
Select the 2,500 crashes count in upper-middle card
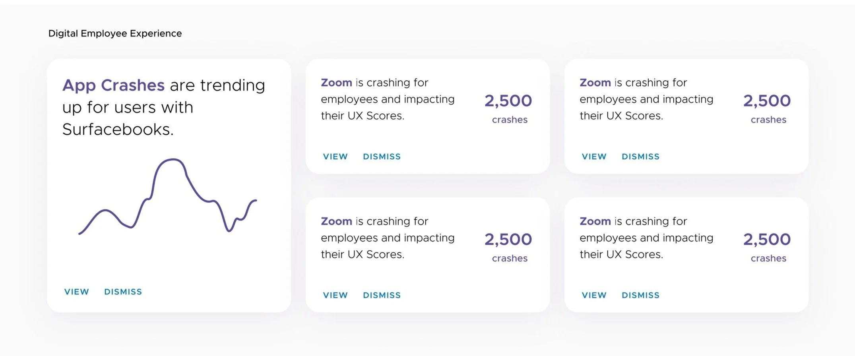click(508, 101)
